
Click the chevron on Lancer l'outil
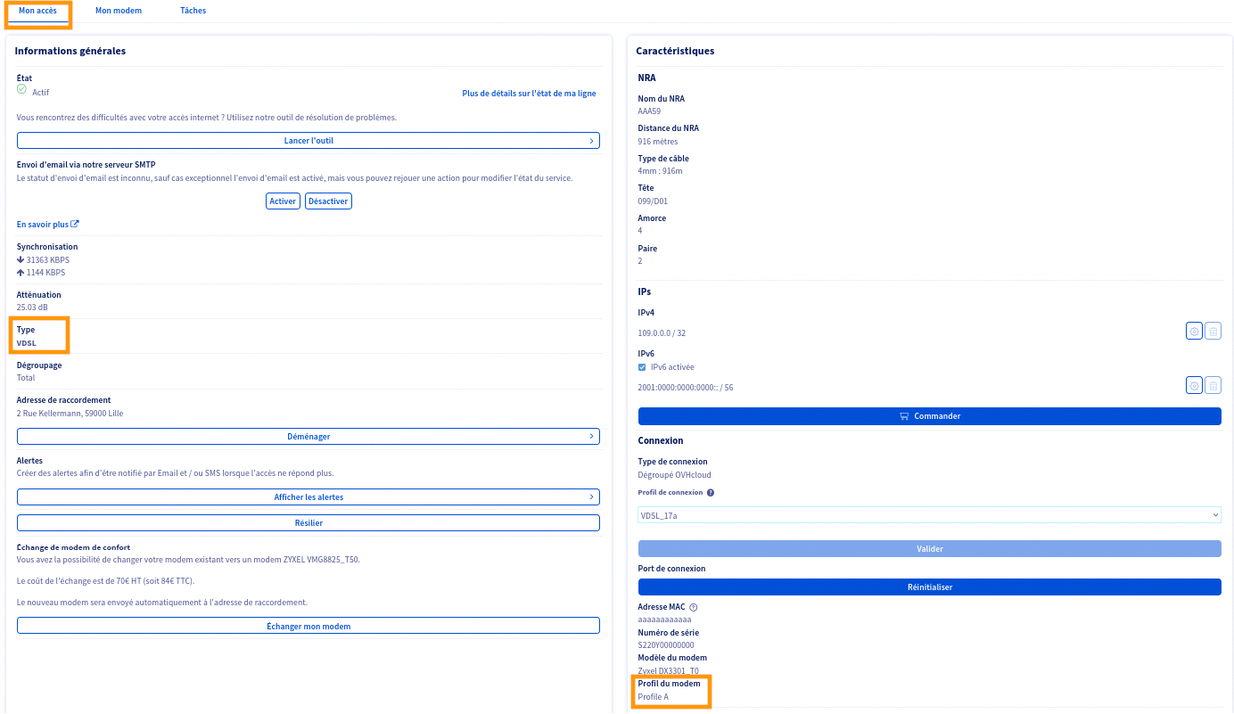(590, 140)
